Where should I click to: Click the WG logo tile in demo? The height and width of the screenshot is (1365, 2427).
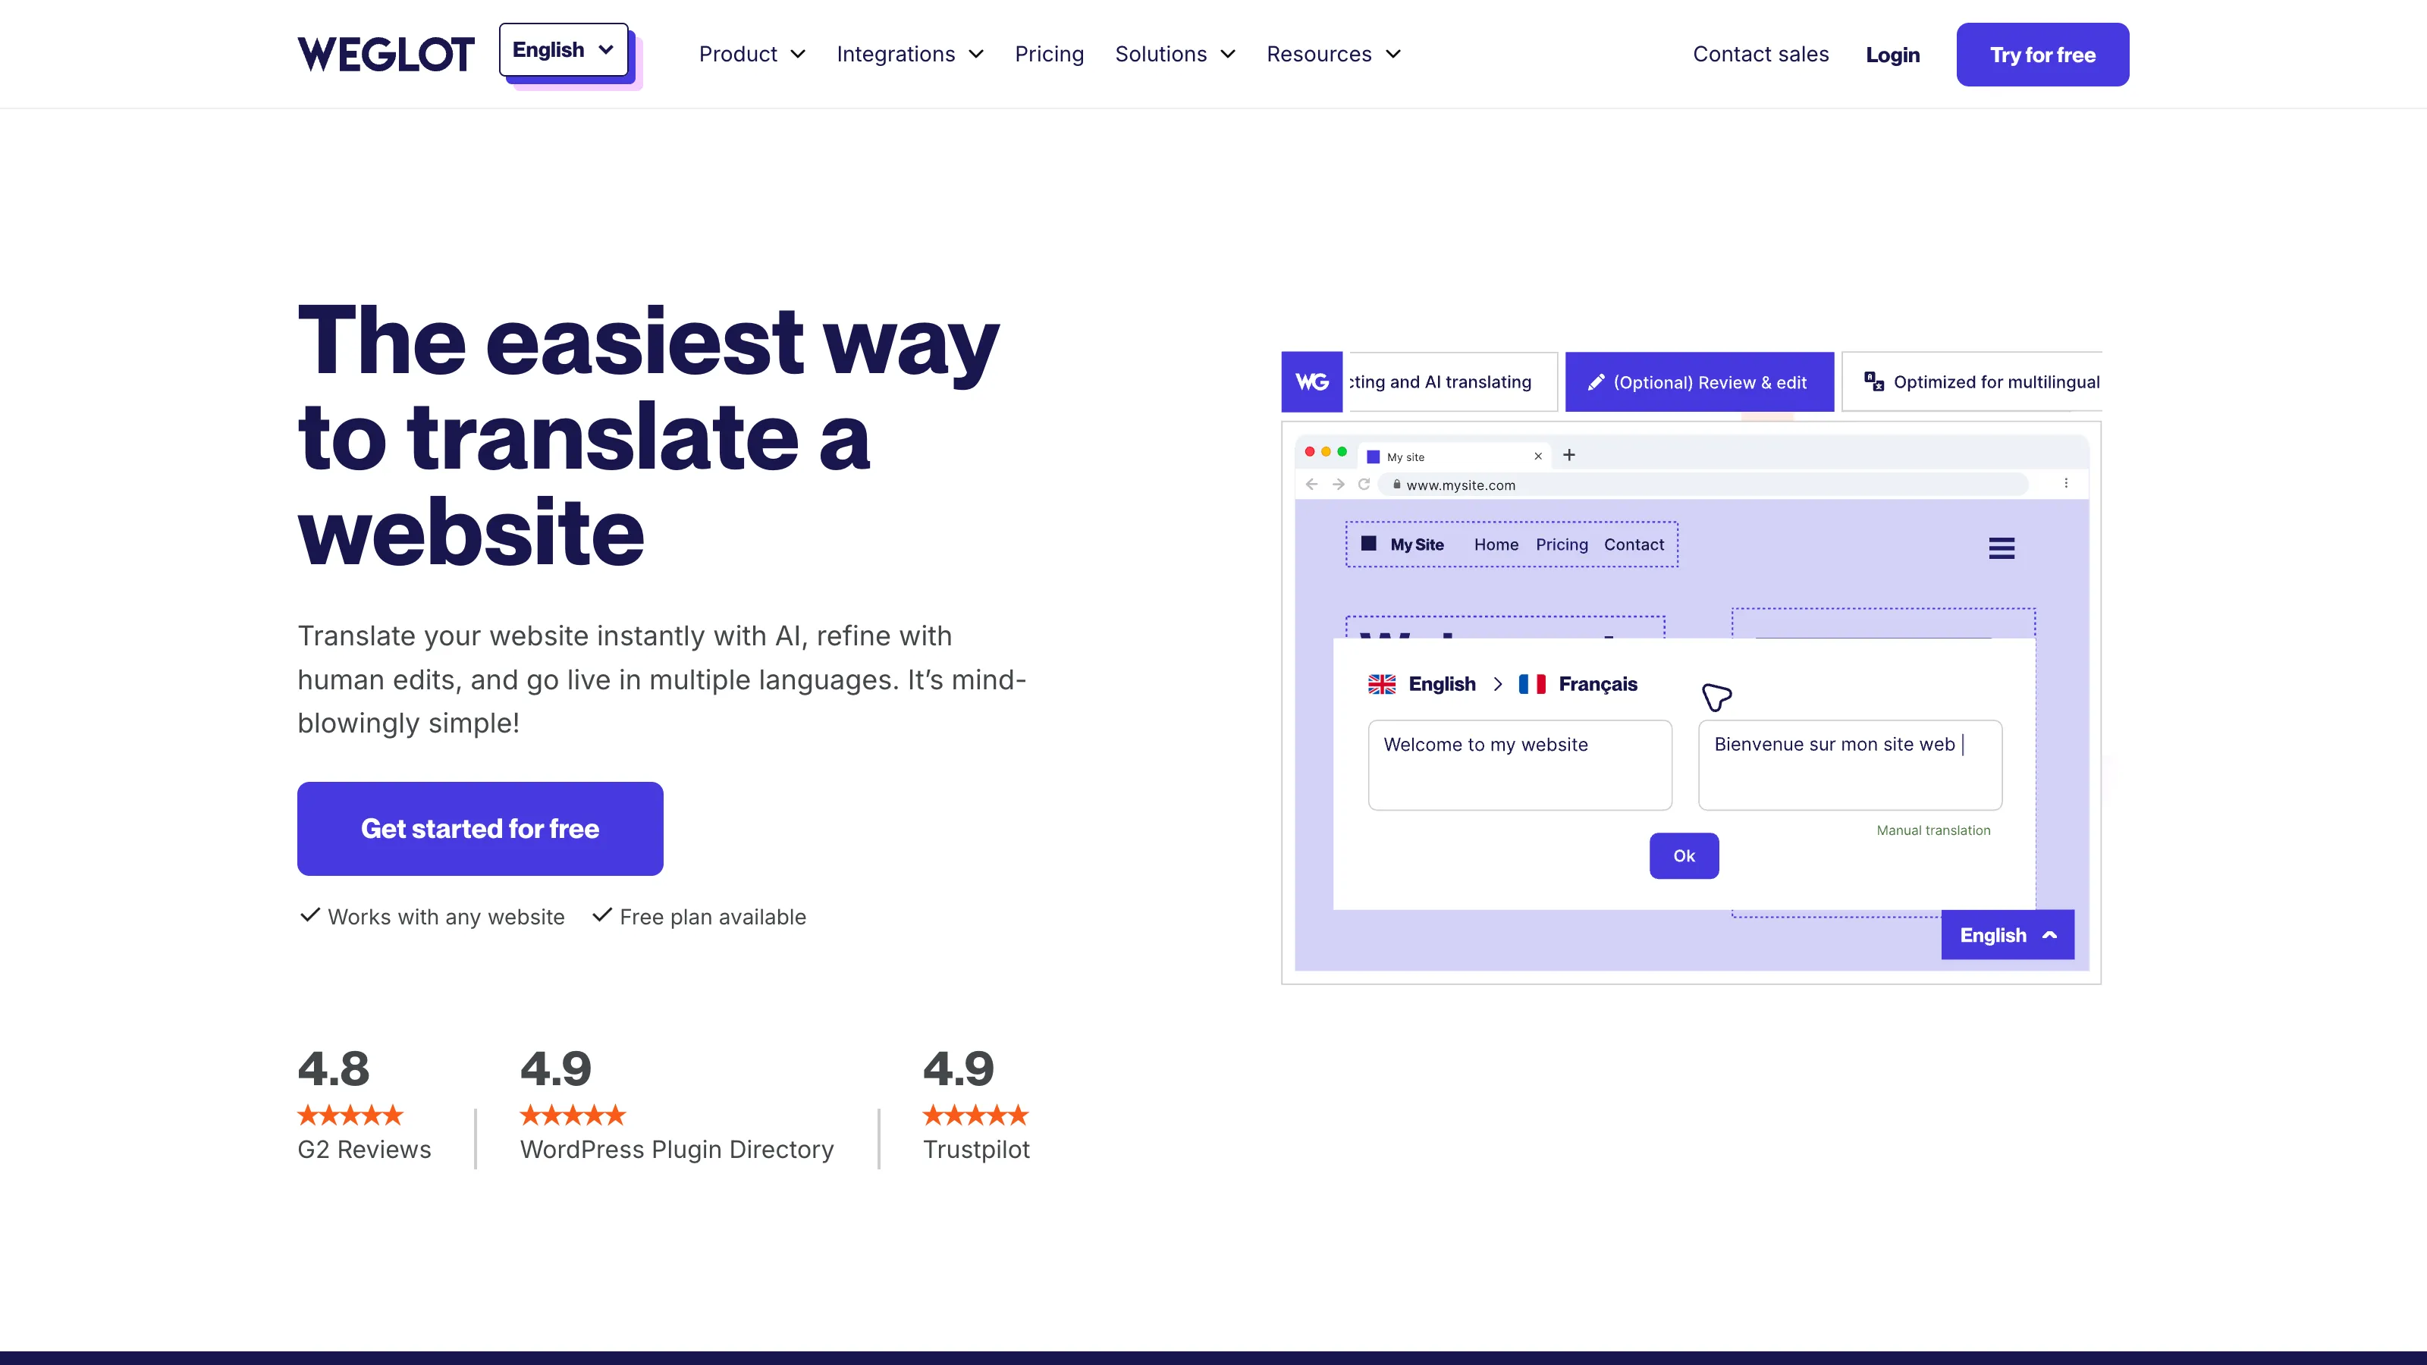pos(1311,381)
